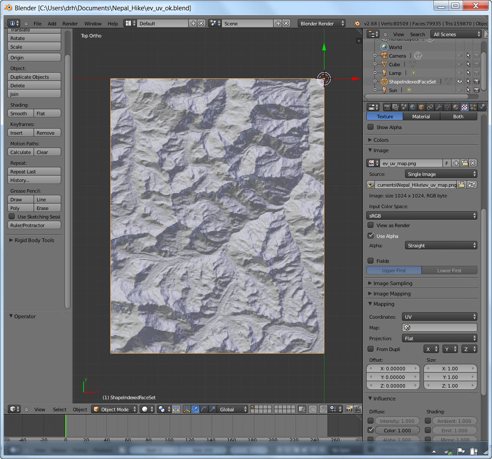This screenshot has height=459, width=492.
Task: Open the World properties tab icon
Action: click(x=413, y=107)
